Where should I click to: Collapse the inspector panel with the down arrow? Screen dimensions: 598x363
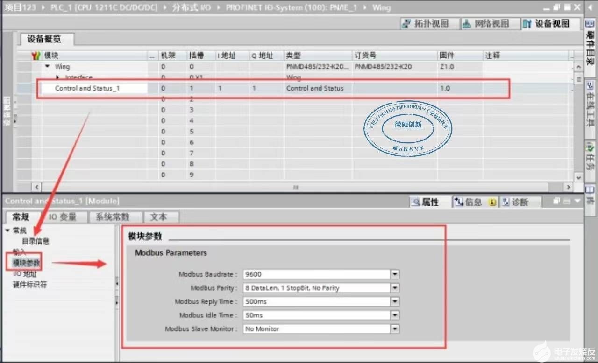[578, 201]
